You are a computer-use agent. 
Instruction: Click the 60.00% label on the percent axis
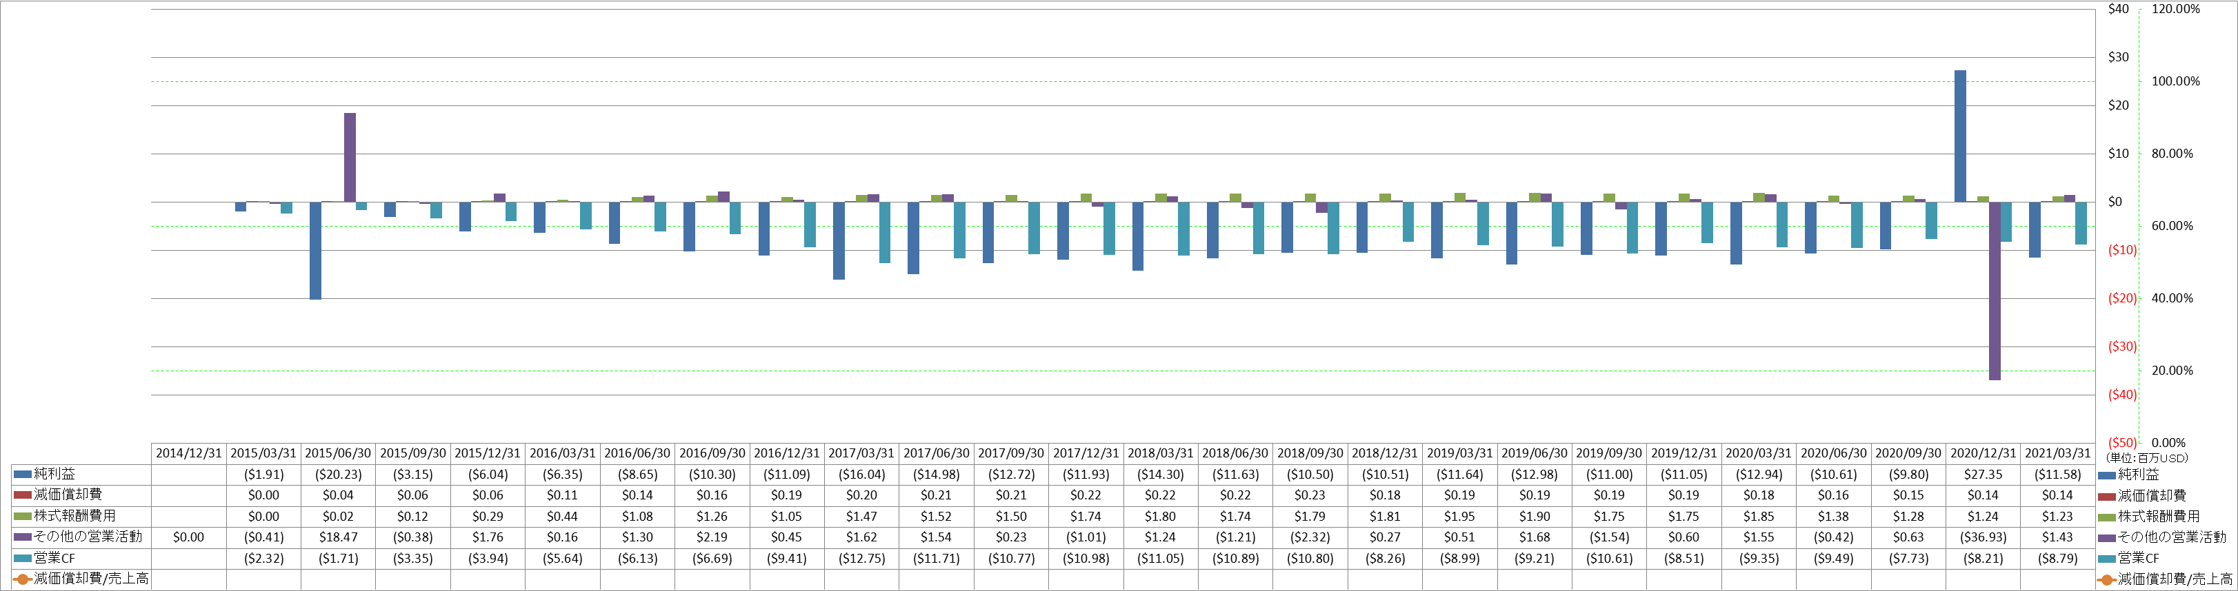pos(2172,226)
